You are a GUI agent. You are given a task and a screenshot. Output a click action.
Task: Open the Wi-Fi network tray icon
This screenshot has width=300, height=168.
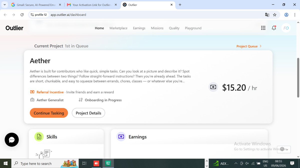[x=253, y=164]
